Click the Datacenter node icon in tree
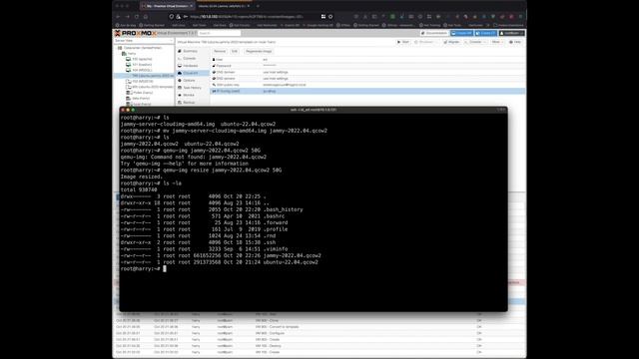 [x=120, y=48]
